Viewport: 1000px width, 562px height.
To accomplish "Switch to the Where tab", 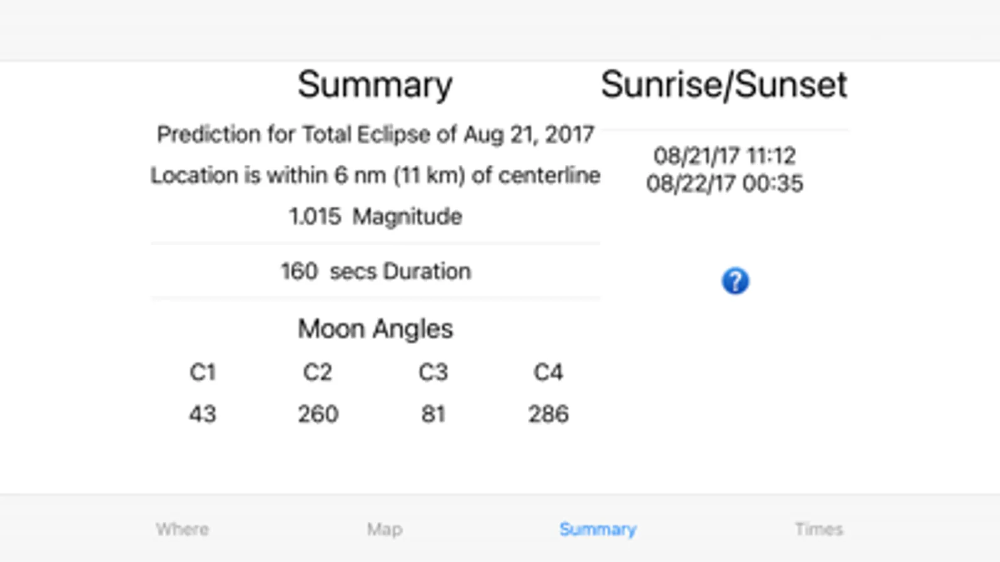I will pyautogui.click(x=182, y=530).
